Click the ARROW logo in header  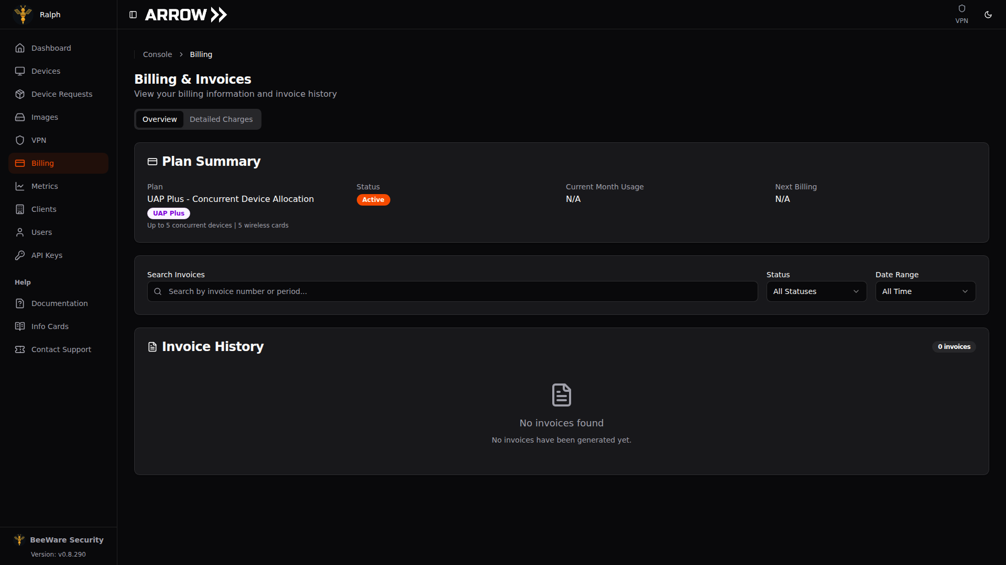[186, 15]
